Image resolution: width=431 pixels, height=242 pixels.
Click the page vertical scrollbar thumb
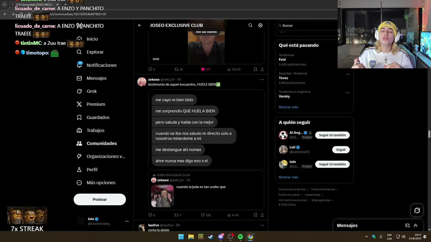(429, 134)
